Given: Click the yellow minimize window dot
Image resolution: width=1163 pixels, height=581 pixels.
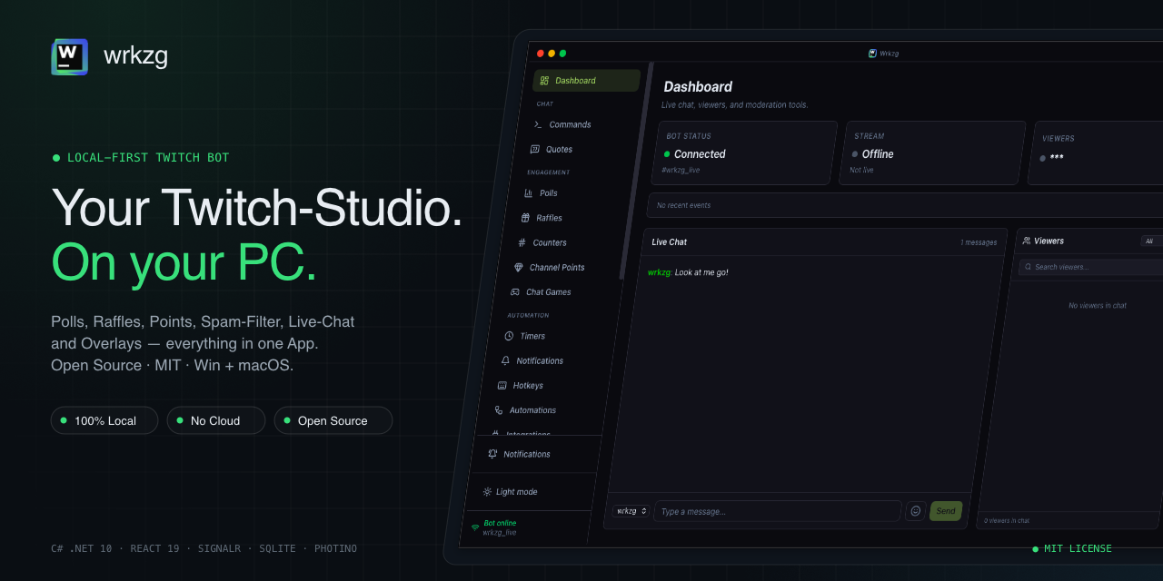Looking at the screenshot, I should click(552, 53).
